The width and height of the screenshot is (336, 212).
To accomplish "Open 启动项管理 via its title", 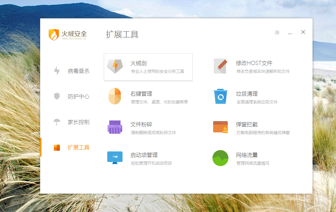I will point(144,155).
